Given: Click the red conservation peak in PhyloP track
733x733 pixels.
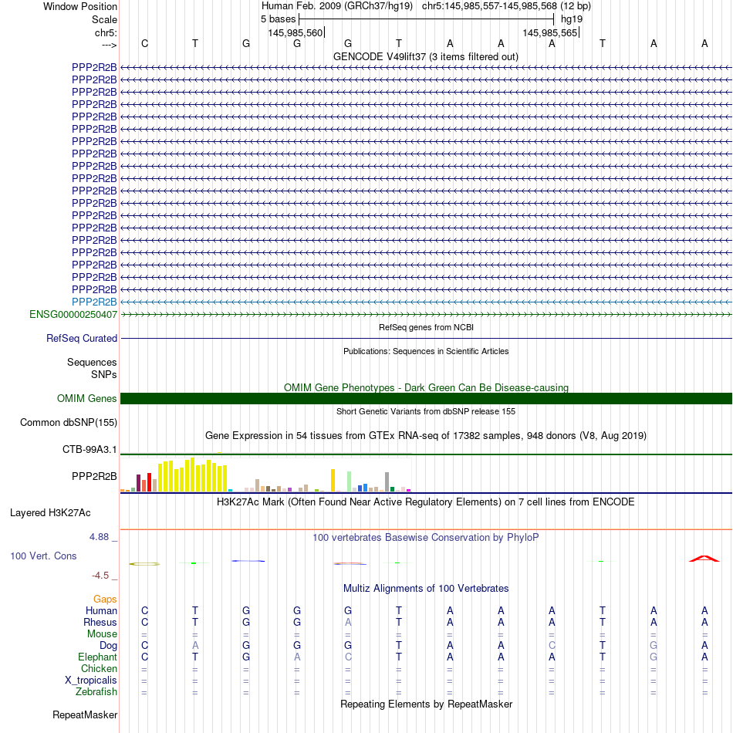Looking at the screenshot, I should tap(704, 559).
